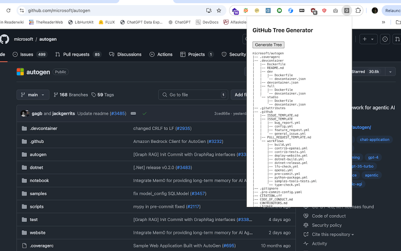This screenshot has width=401, height=251.
Task: Open the Chrome profile avatar
Action: click(375, 11)
